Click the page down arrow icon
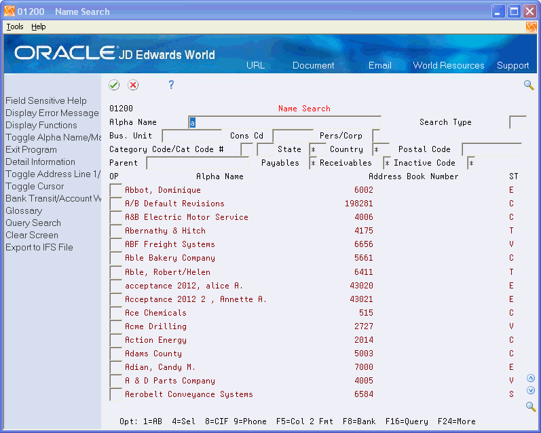Screen dimensions: 541x433 coord(531,390)
